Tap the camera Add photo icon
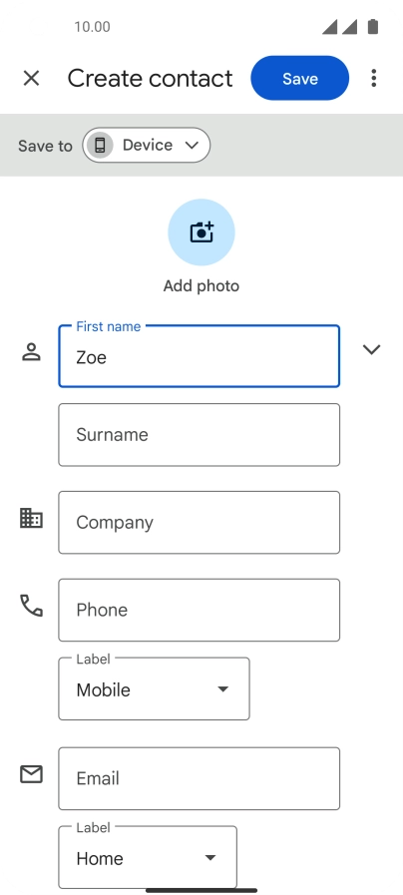The image size is (403, 895). 201,232
